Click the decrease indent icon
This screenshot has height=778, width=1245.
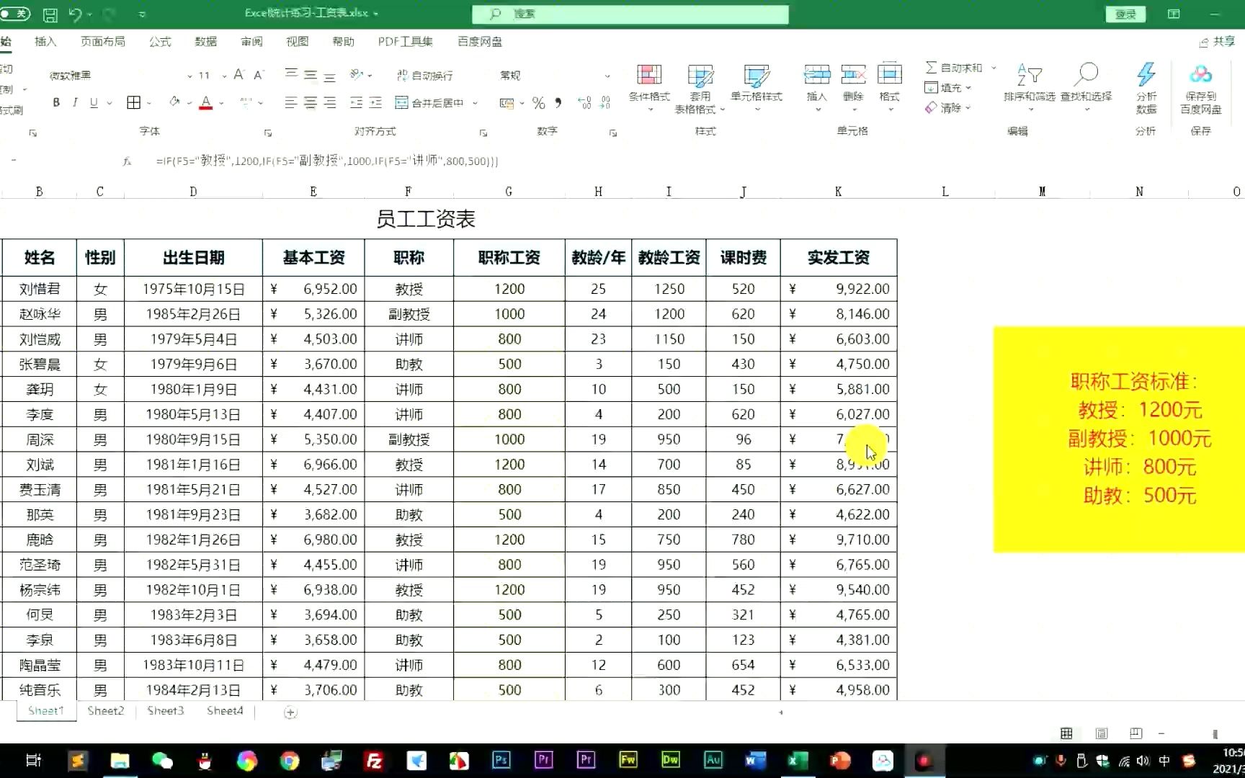356,103
